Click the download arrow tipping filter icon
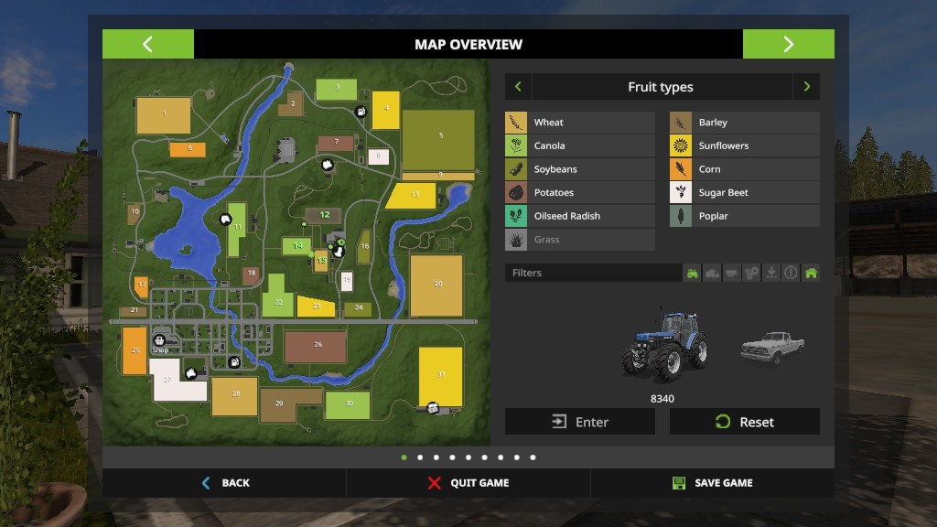The width and height of the screenshot is (937, 527). point(771,273)
